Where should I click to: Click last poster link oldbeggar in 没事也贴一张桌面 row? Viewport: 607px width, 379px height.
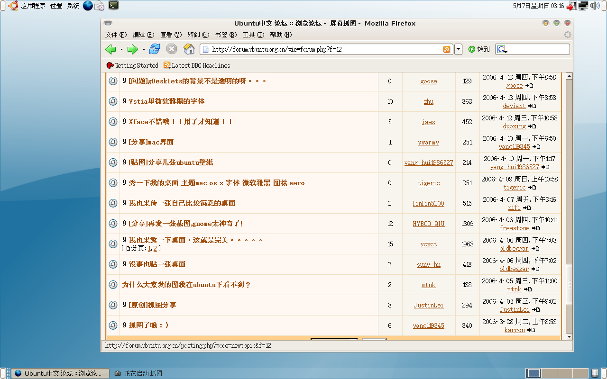point(514,269)
